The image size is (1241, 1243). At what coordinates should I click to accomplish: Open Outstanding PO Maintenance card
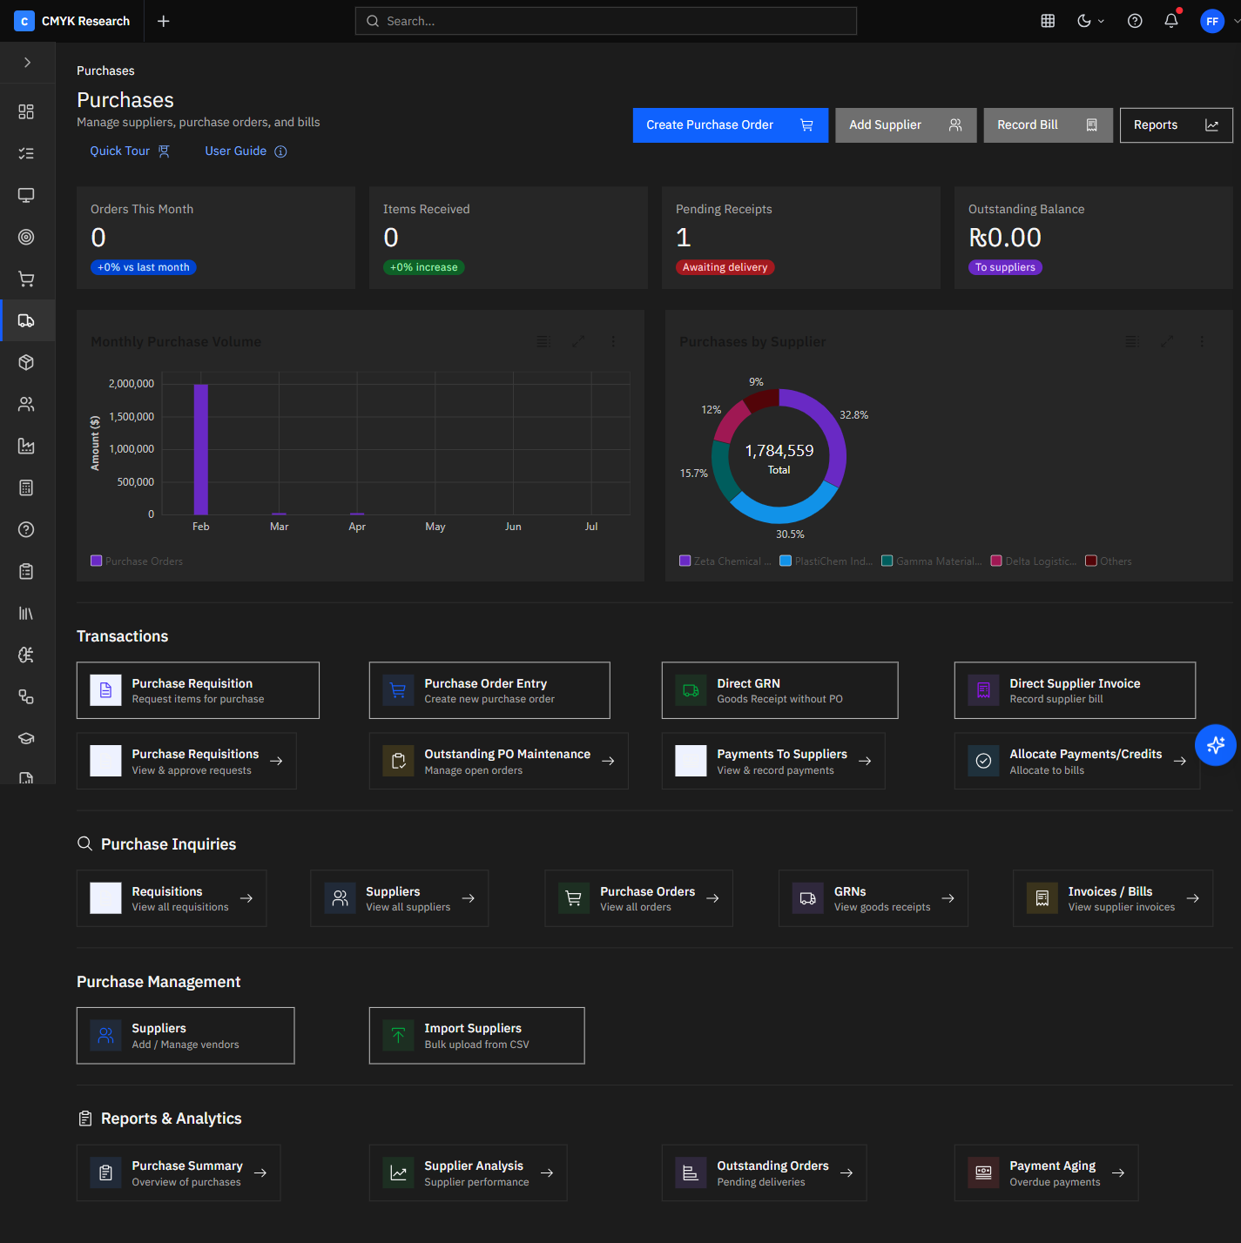coord(499,761)
